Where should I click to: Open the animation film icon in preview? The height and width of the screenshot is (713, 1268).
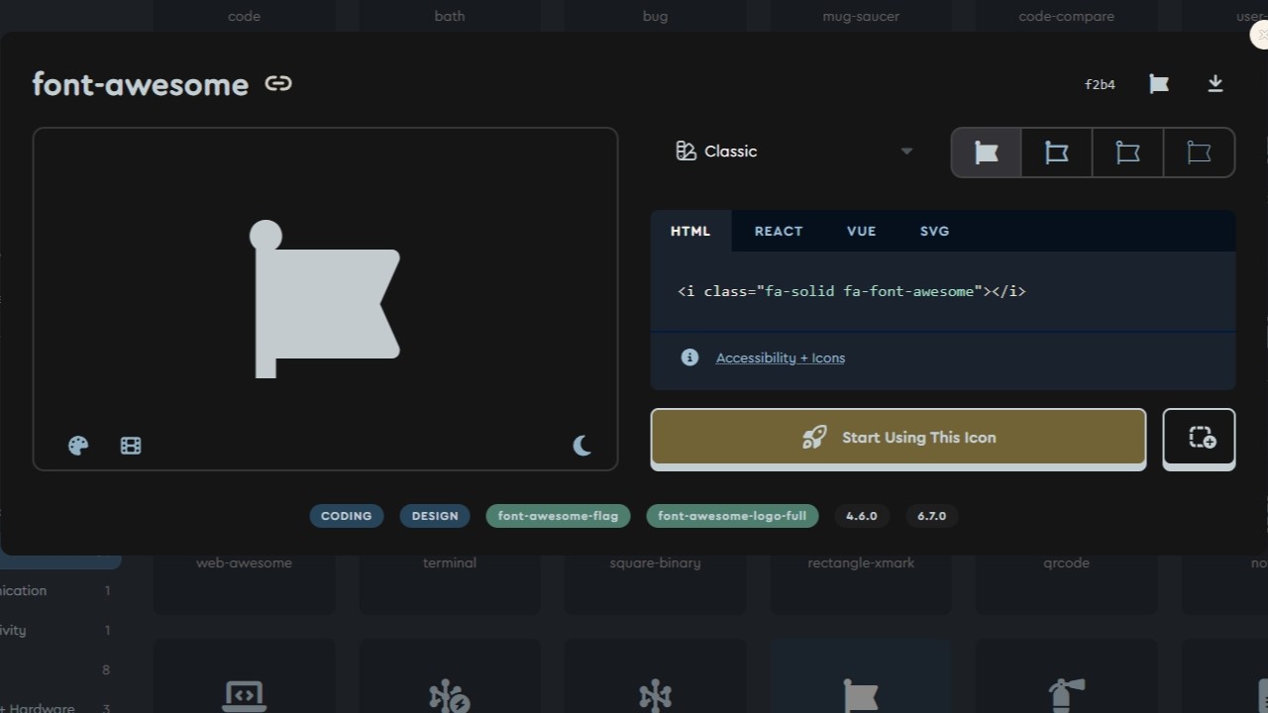pos(131,446)
